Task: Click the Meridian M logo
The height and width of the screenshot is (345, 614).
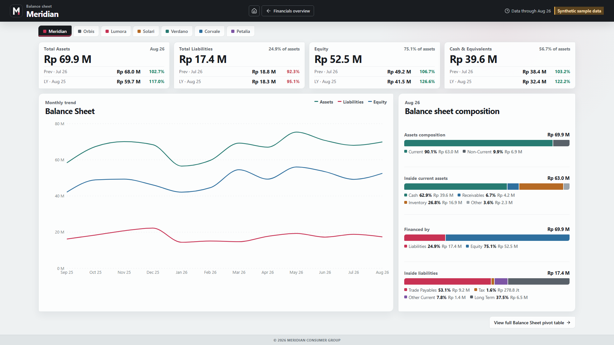Action: click(x=16, y=11)
